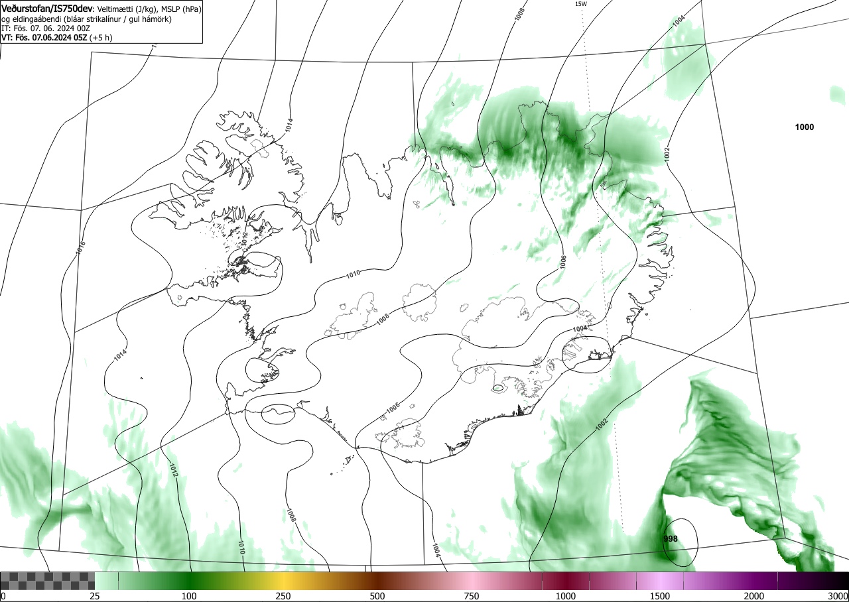849x602 pixels.
Task: Click the '25' tick label on the color scale
Action: [95, 596]
